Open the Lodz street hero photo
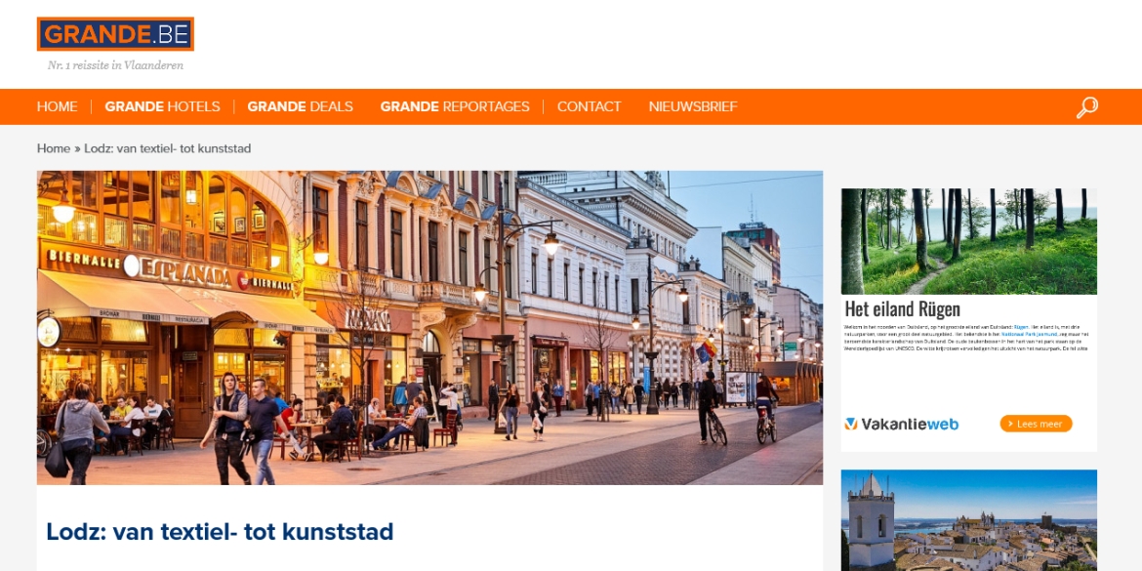Viewport: 1142px width, 571px height. (429, 328)
